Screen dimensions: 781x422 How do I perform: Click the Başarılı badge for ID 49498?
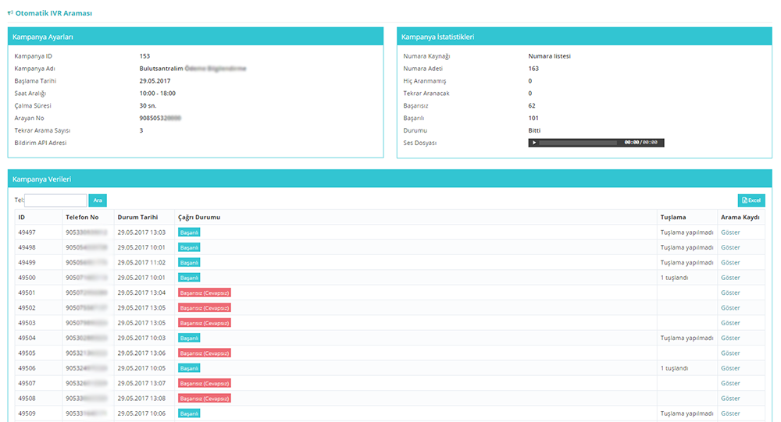tap(189, 247)
